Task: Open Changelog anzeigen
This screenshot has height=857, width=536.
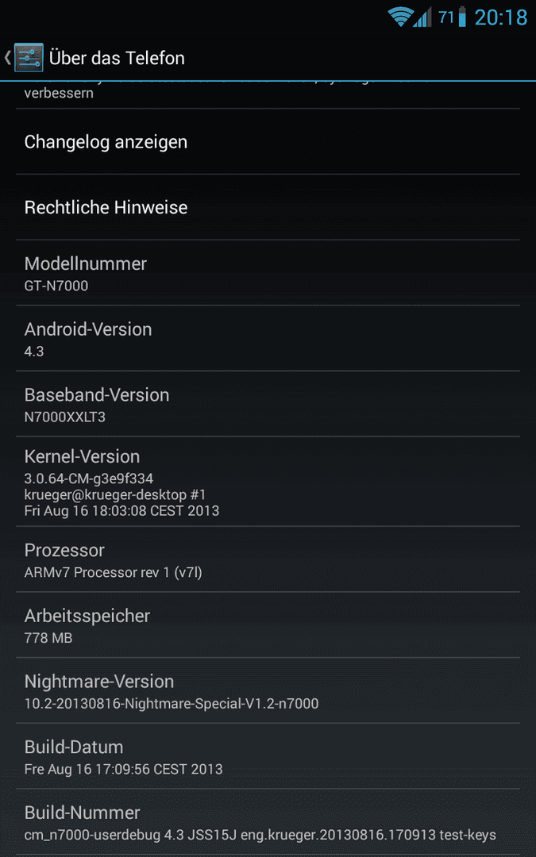Action: pos(268,142)
